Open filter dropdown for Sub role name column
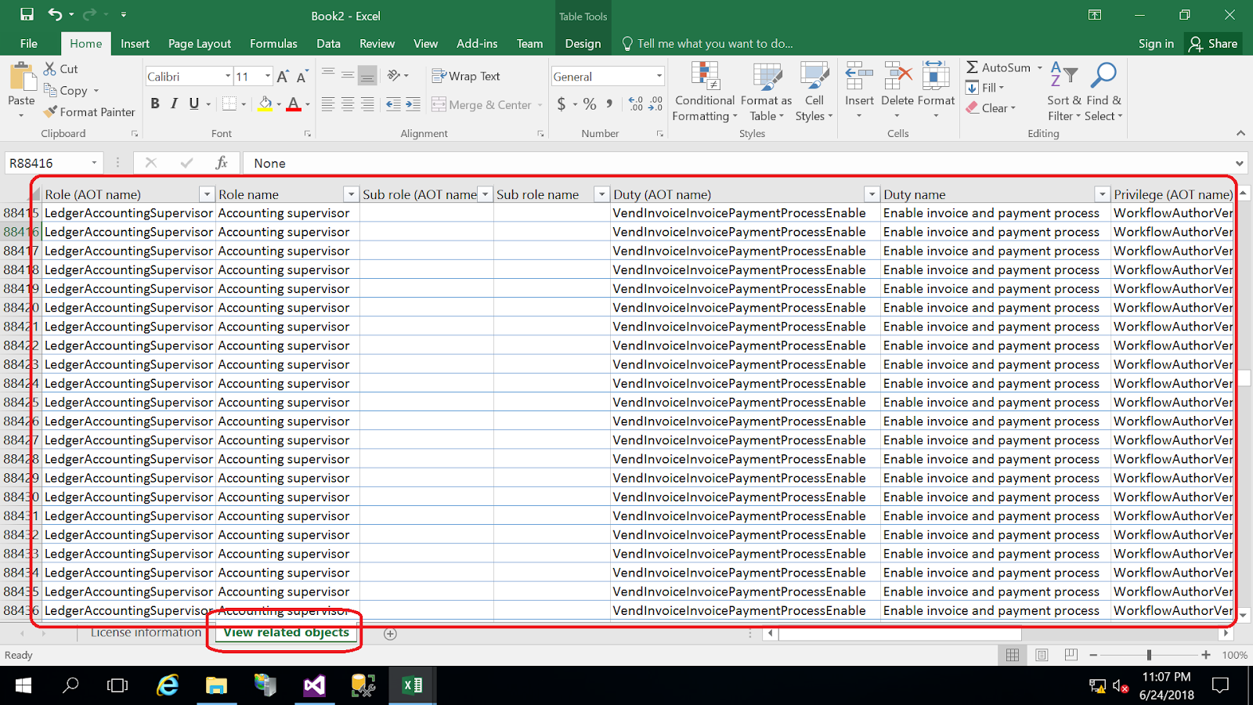Screen dimensions: 1253x705 pos(601,194)
